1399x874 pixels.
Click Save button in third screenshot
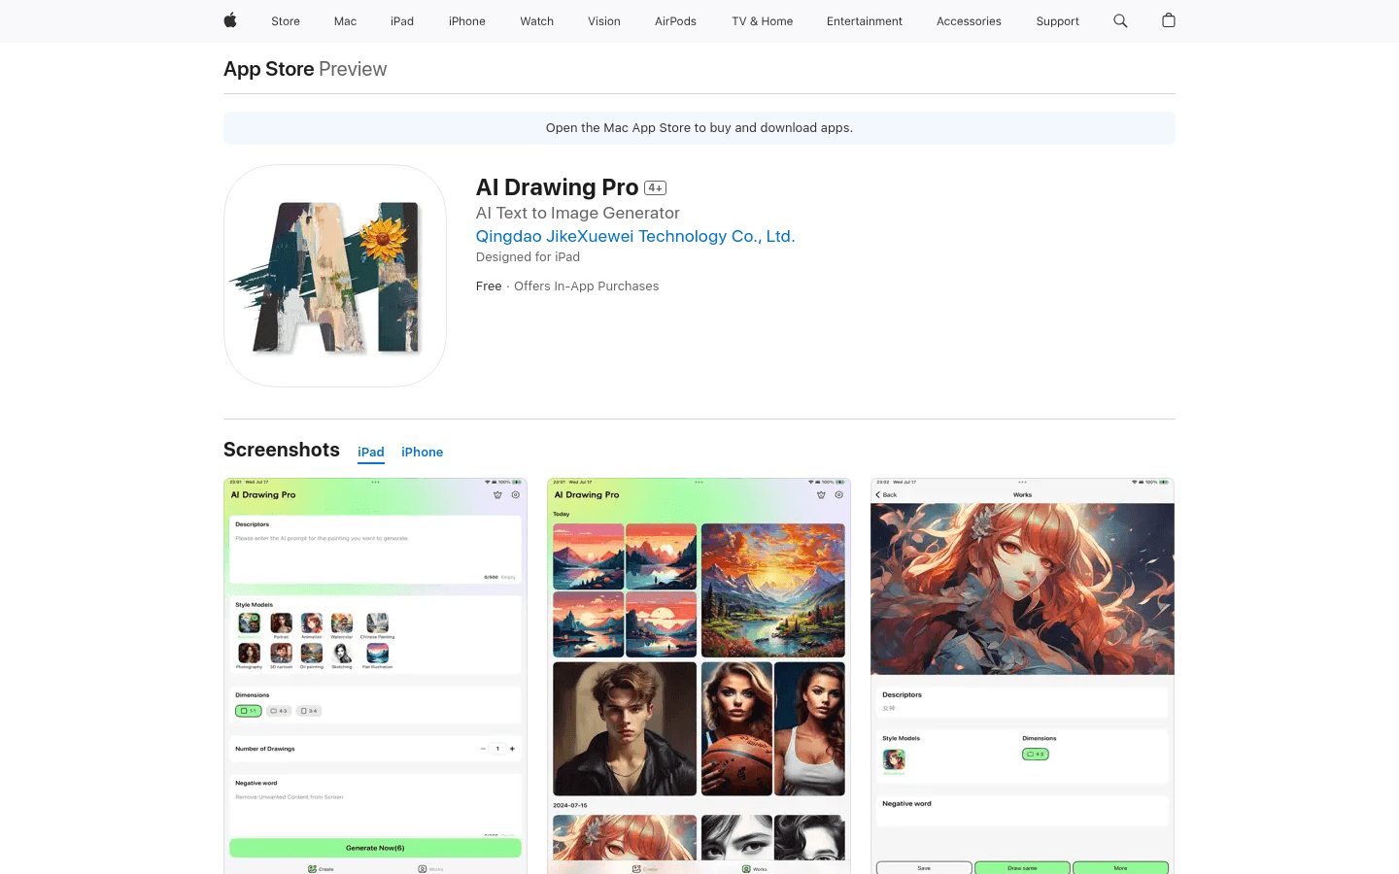(924, 868)
